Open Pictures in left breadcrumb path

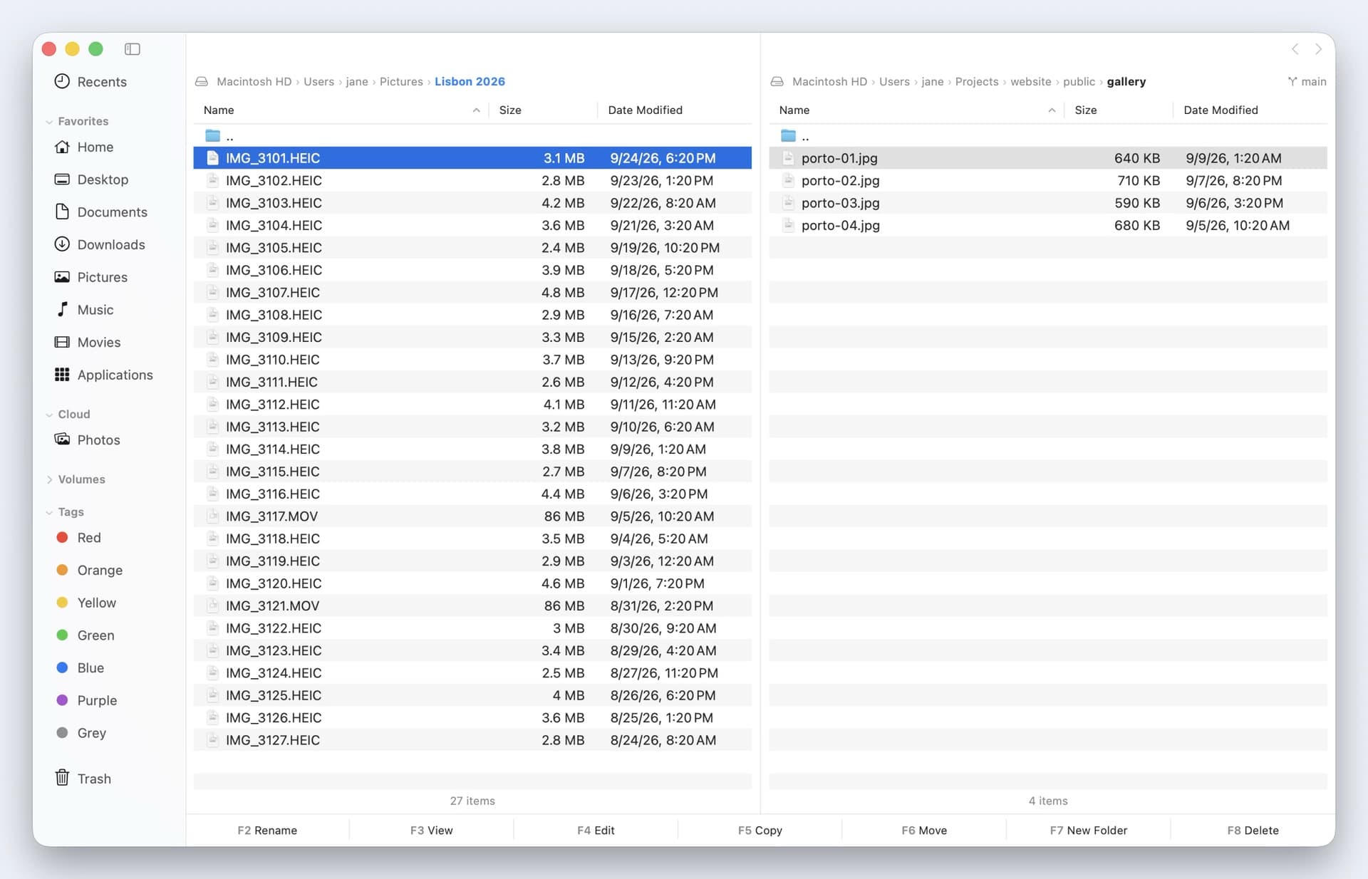point(401,81)
